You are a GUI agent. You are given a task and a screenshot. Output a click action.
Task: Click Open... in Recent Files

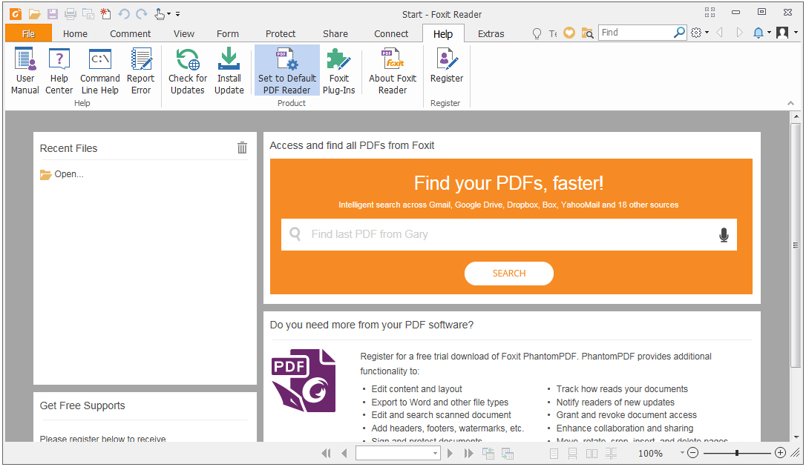tap(62, 174)
